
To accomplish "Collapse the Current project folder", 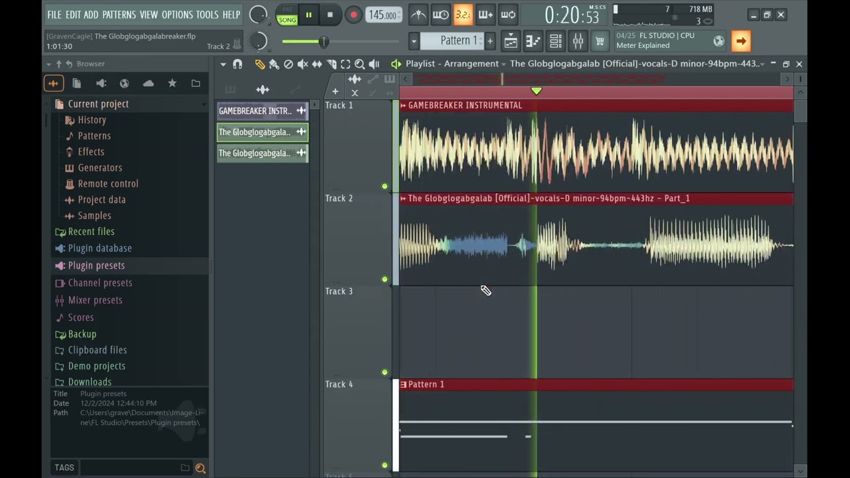I will click(x=98, y=104).
